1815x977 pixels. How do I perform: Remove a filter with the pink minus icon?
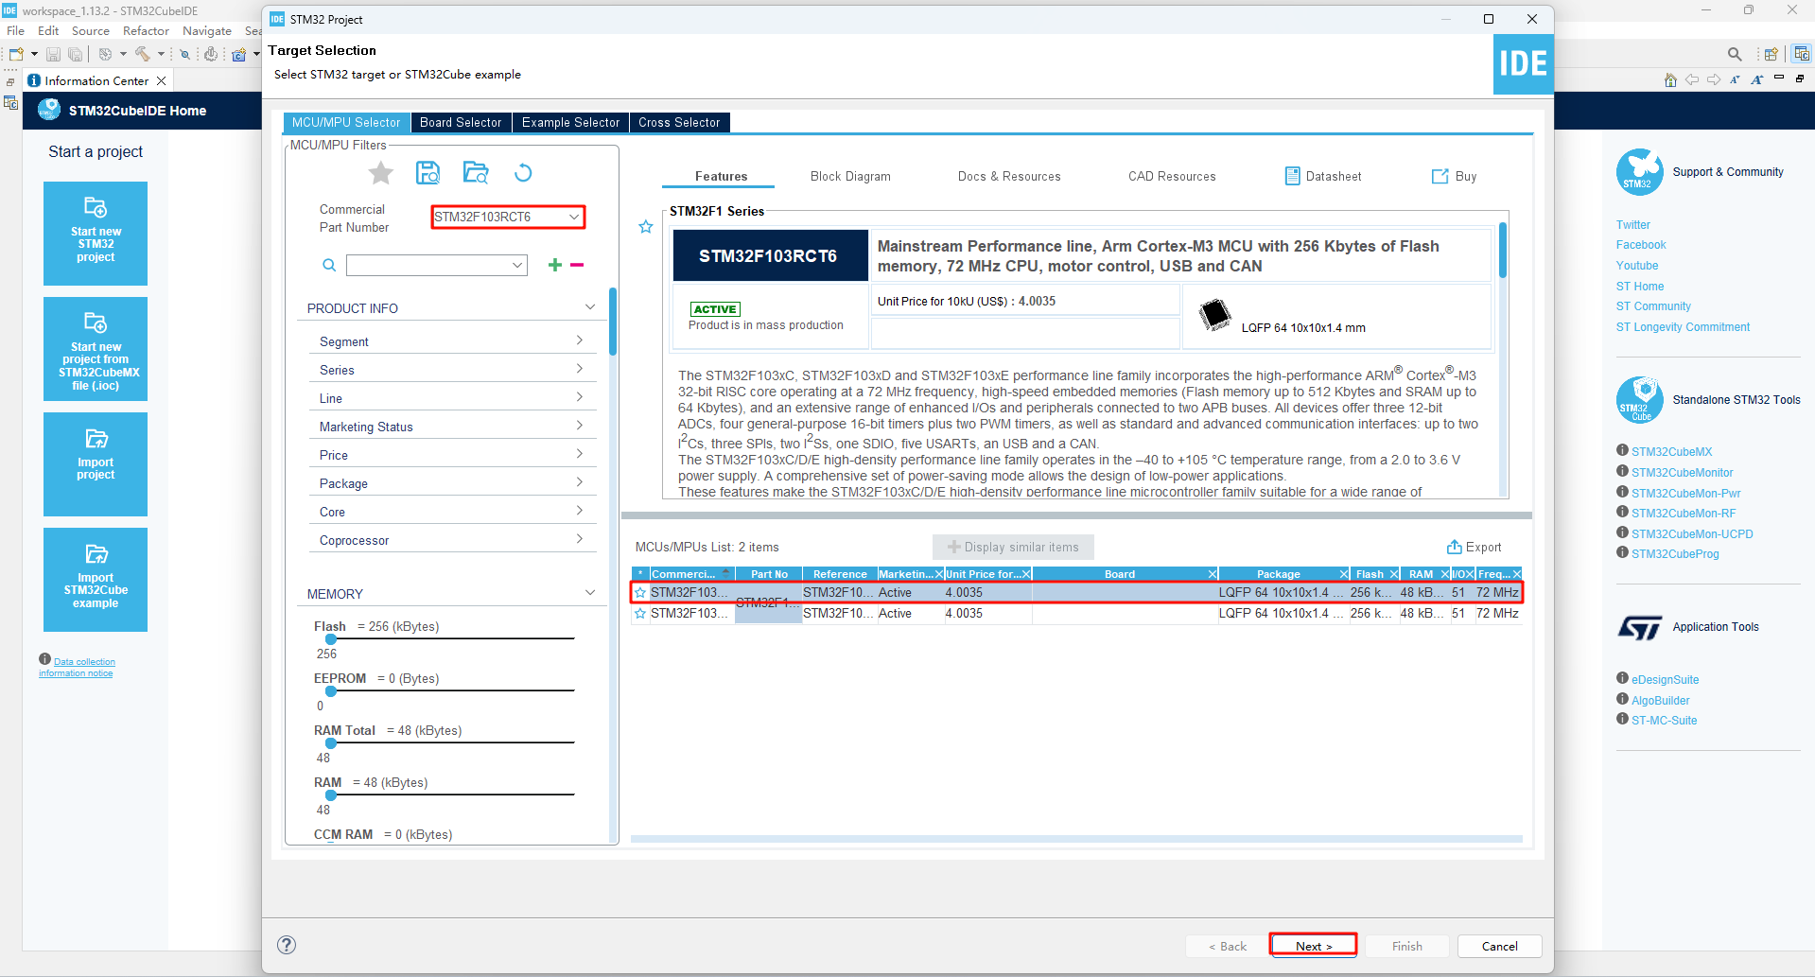click(x=577, y=265)
